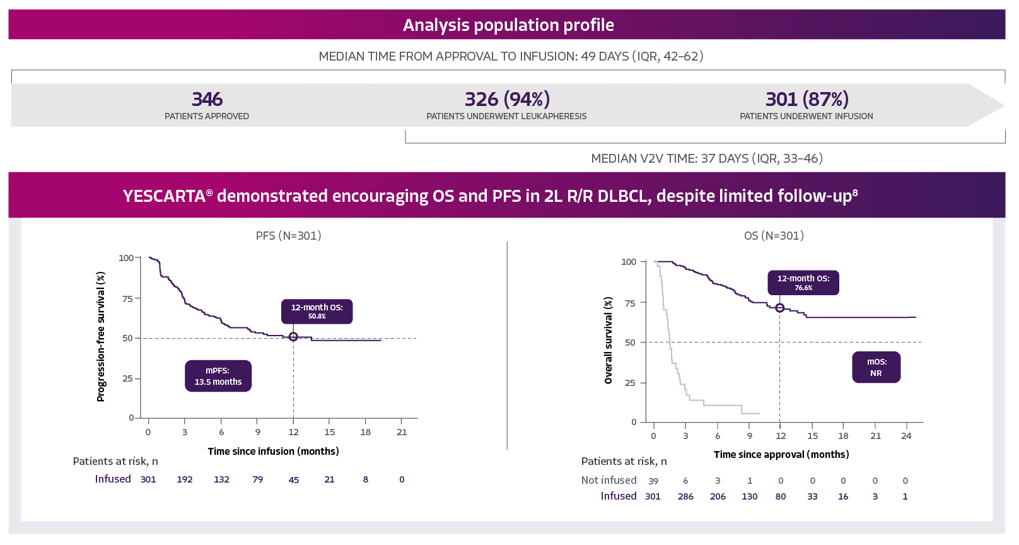Screen dimensions: 1019x545
Task: Click the "Infused" row label under OS chart
Action: click(x=619, y=496)
